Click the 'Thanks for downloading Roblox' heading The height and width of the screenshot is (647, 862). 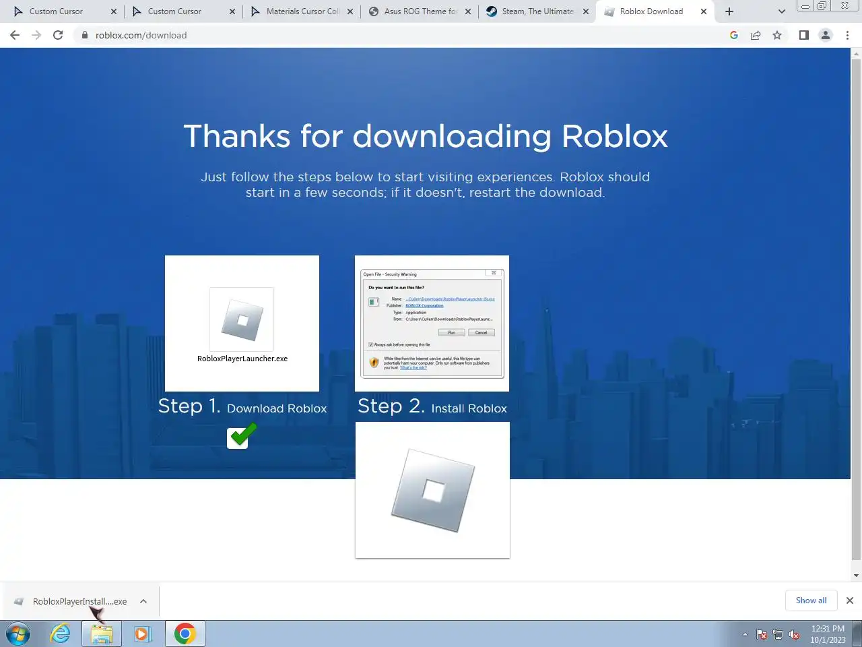pyautogui.click(x=426, y=136)
